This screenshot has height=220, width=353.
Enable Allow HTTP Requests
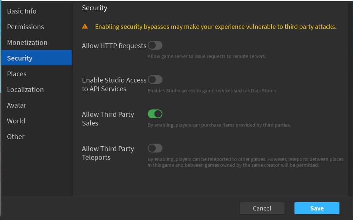155,45
